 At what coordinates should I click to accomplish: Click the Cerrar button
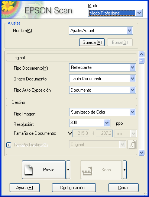click(123, 188)
